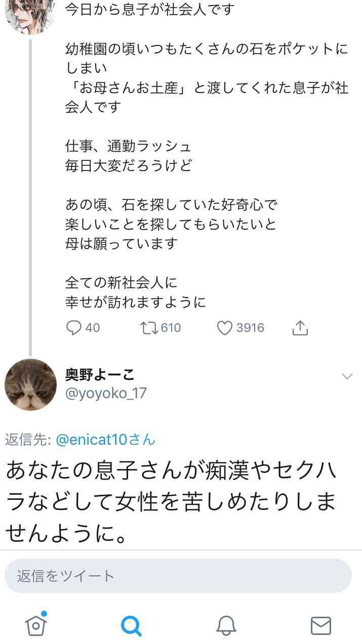Open the Search magnifier tab
The width and height of the screenshot is (362, 643).
click(x=131, y=626)
